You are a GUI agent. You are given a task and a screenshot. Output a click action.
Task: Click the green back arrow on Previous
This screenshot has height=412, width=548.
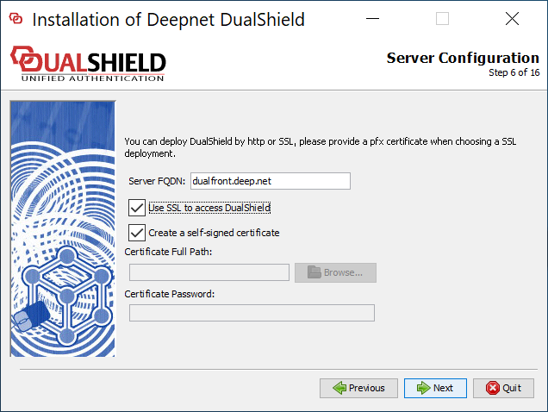click(339, 388)
